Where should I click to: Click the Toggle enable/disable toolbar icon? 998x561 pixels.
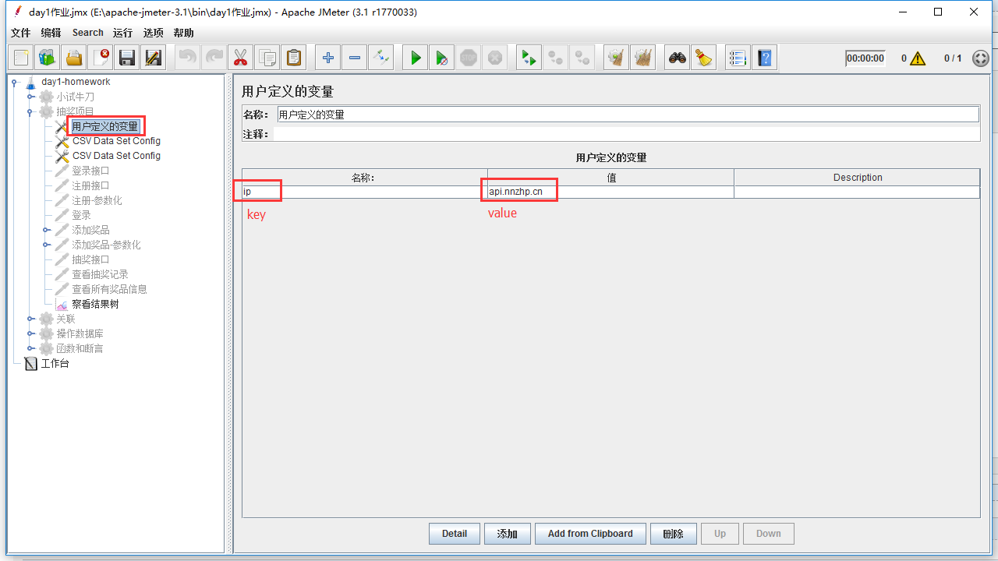click(x=381, y=58)
